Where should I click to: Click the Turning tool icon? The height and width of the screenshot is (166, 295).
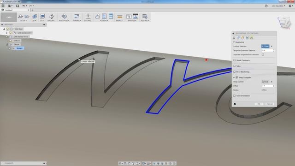point(77,16)
